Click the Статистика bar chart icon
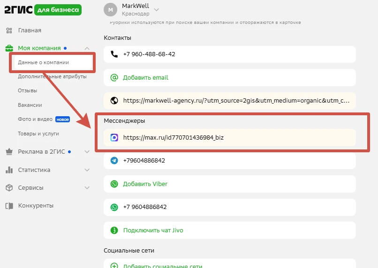This screenshot has width=378, height=268. click(9, 170)
